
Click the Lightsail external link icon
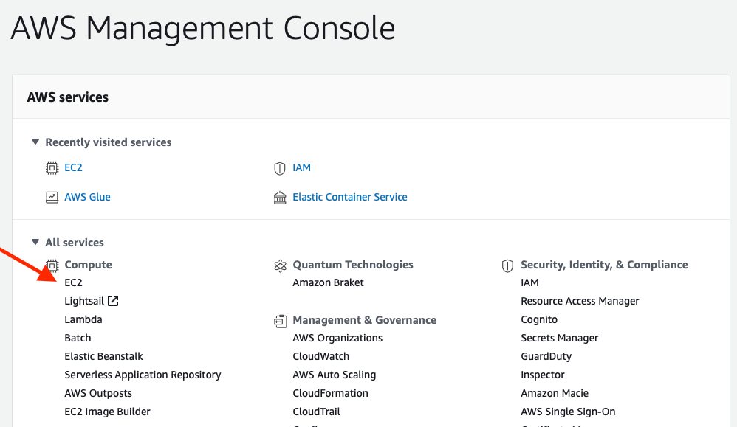(113, 301)
